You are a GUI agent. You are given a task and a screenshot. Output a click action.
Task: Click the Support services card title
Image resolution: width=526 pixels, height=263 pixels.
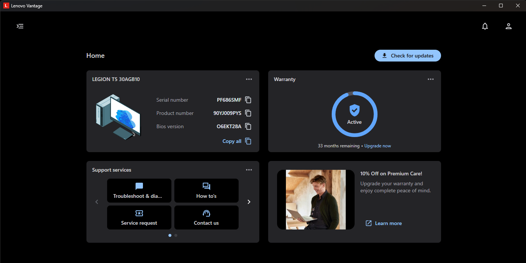112,170
